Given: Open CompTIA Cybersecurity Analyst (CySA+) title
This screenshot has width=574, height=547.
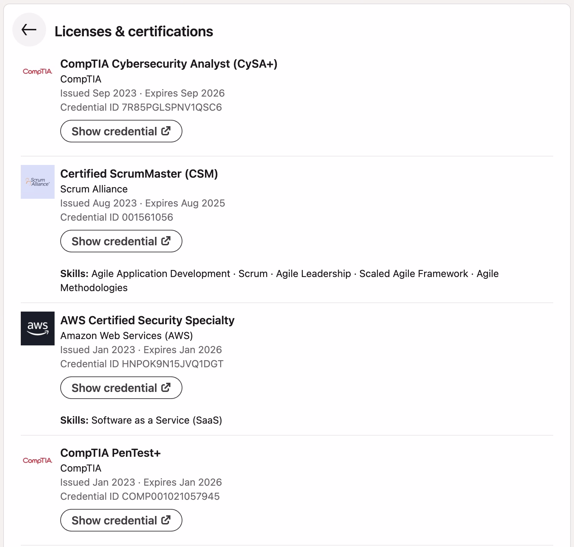Looking at the screenshot, I should click(x=169, y=64).
